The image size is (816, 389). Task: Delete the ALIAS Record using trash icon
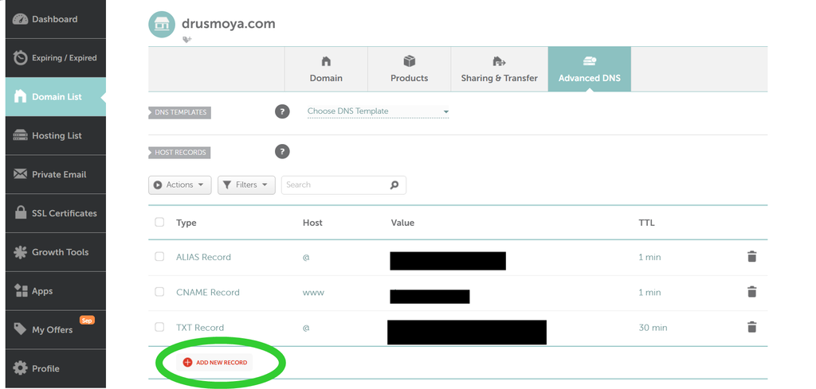tap(751, 257)
